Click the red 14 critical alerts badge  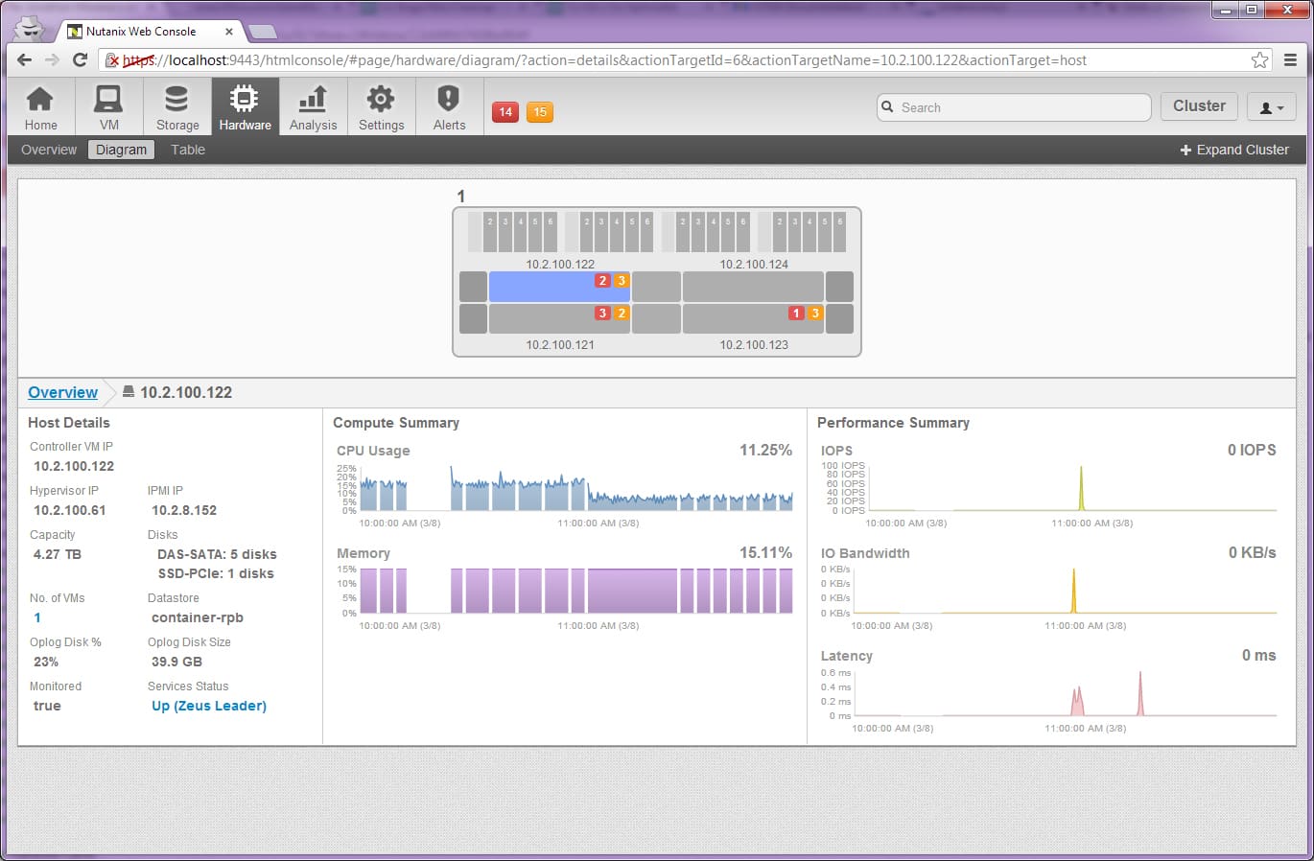(x=505, y=112)
